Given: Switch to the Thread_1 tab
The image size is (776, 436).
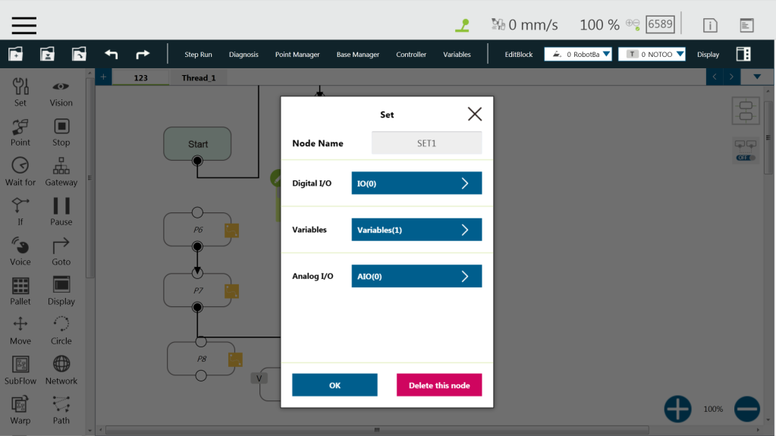Looking at the screenshot, I should point(198,77).
